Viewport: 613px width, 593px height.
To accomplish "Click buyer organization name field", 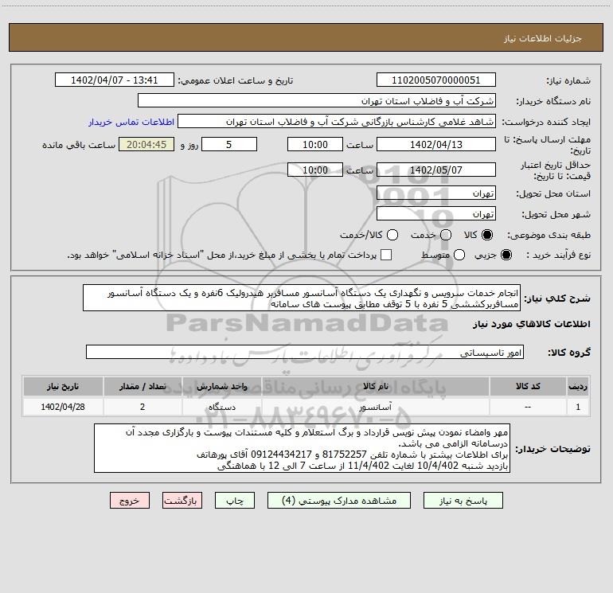I will [x=317, y=101].
